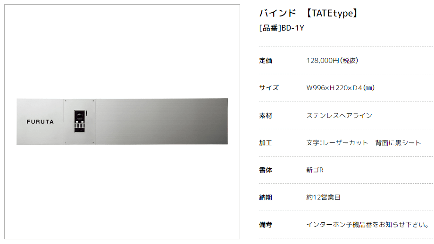Click the intercom unit on the nameplate
The image size is (434, 244).
tap(80, 121)
